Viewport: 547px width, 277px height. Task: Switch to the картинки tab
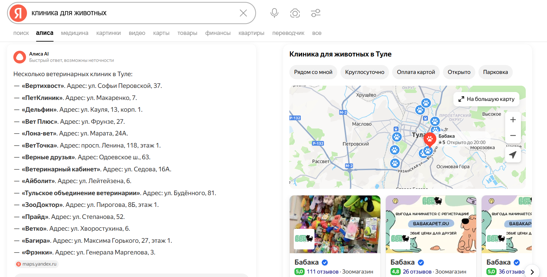109,33
